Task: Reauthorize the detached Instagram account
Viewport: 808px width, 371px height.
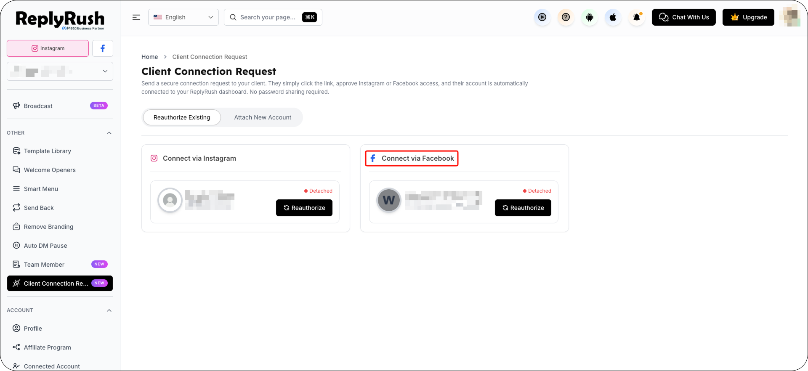Action: 304,208
